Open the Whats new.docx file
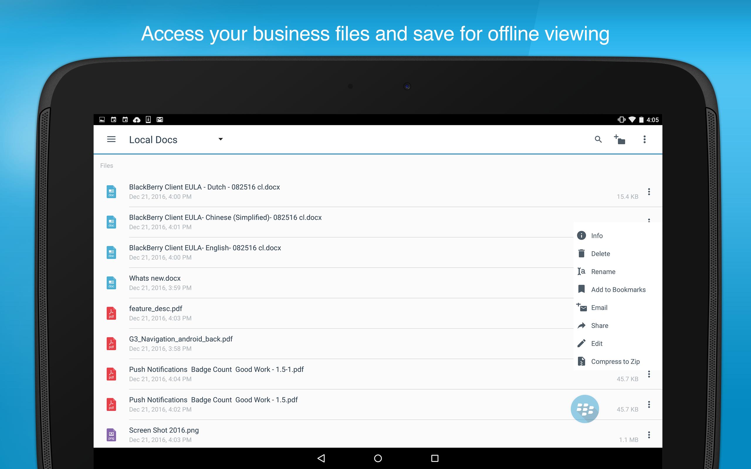Image resolution: width=751 pixels, height=469 pixels. click(x=334, y=283)
